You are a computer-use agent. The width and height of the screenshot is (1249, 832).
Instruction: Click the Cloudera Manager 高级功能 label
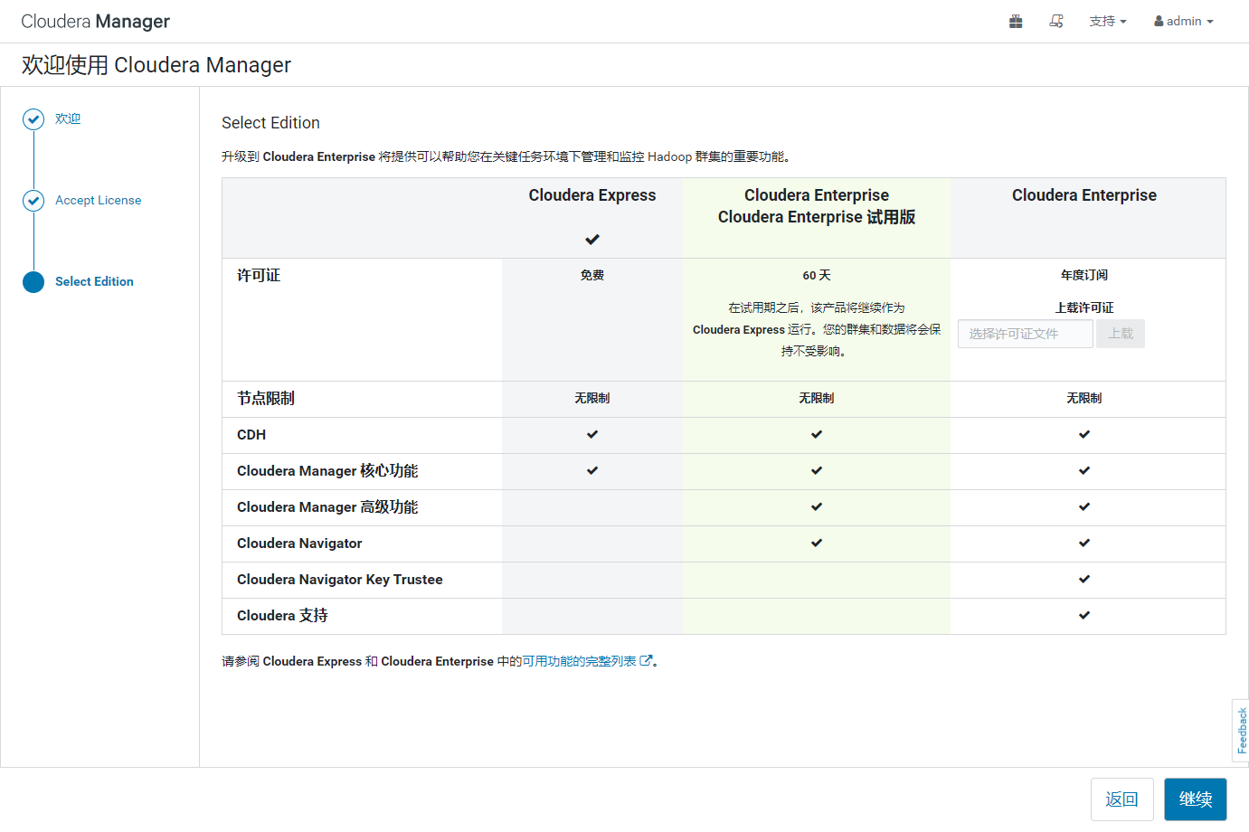(x=327, y=506)
